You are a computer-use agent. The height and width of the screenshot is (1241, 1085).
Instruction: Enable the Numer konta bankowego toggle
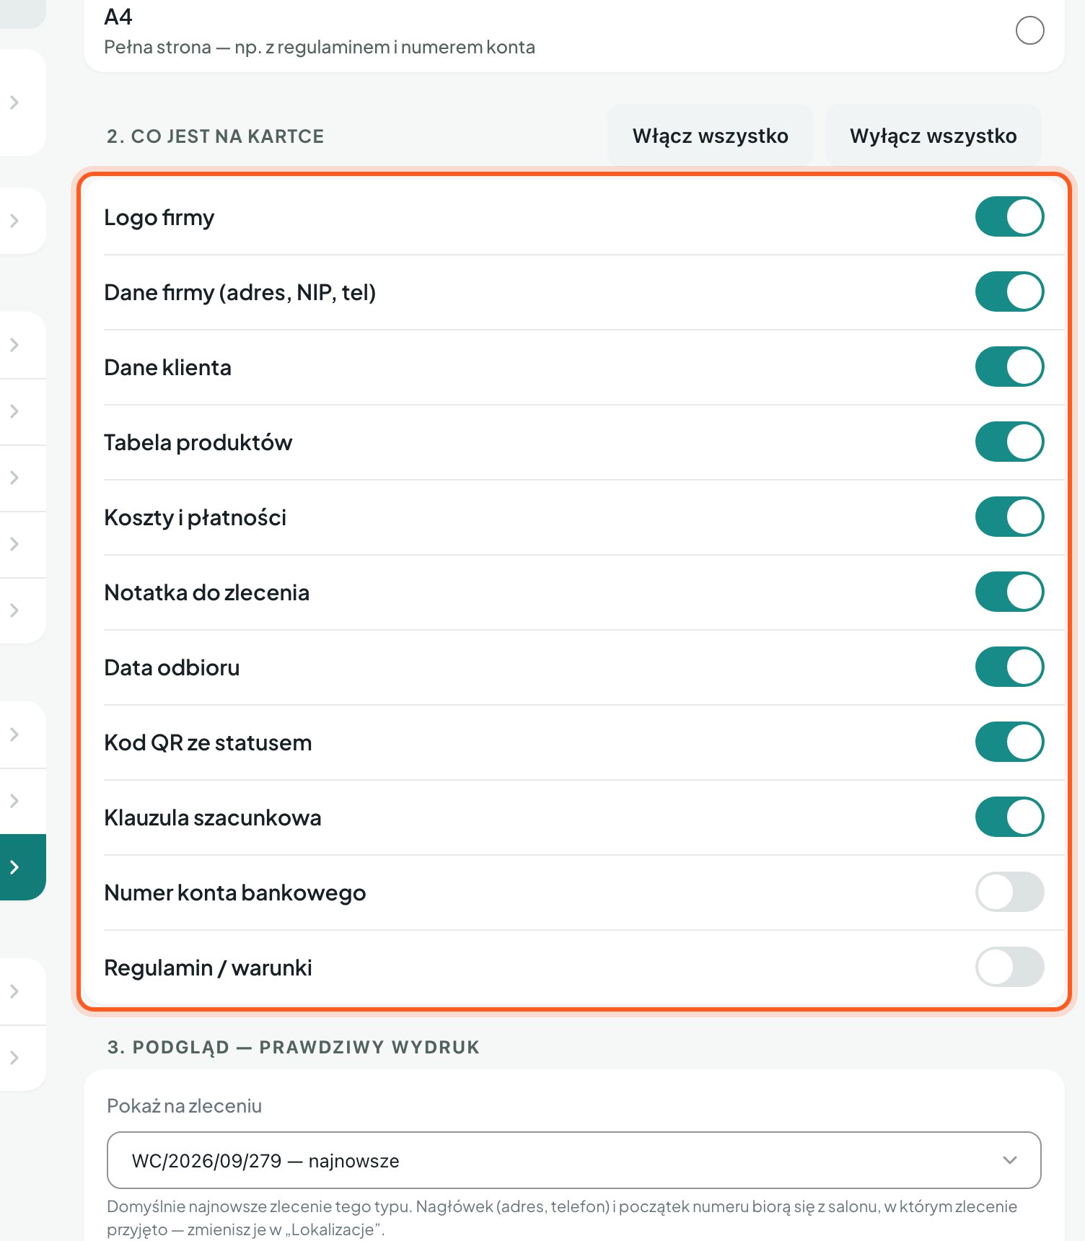[1009, 892]
